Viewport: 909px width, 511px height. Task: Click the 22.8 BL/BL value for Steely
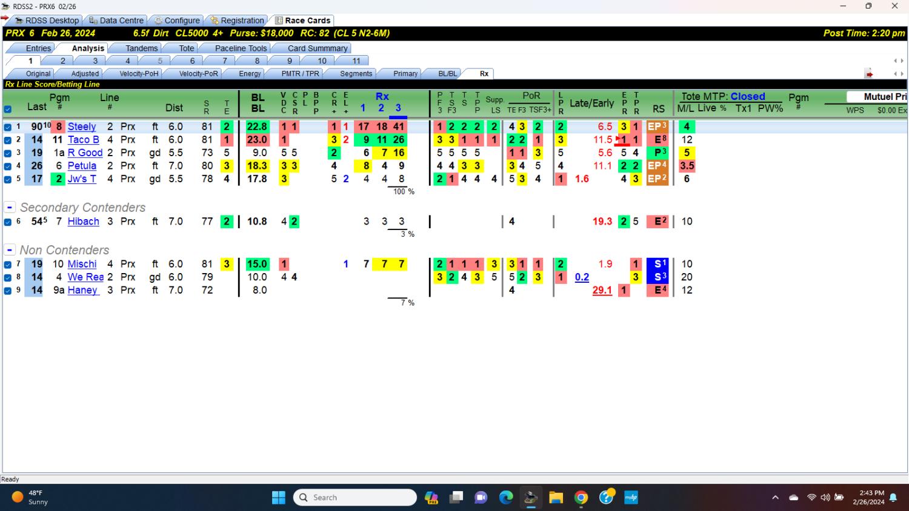click(257, 127)
